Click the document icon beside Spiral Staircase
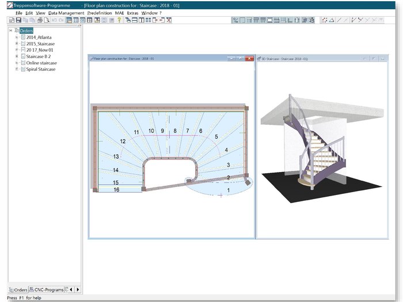The height and width of the screenshot is (302, 403). click(x=23, y=69)
